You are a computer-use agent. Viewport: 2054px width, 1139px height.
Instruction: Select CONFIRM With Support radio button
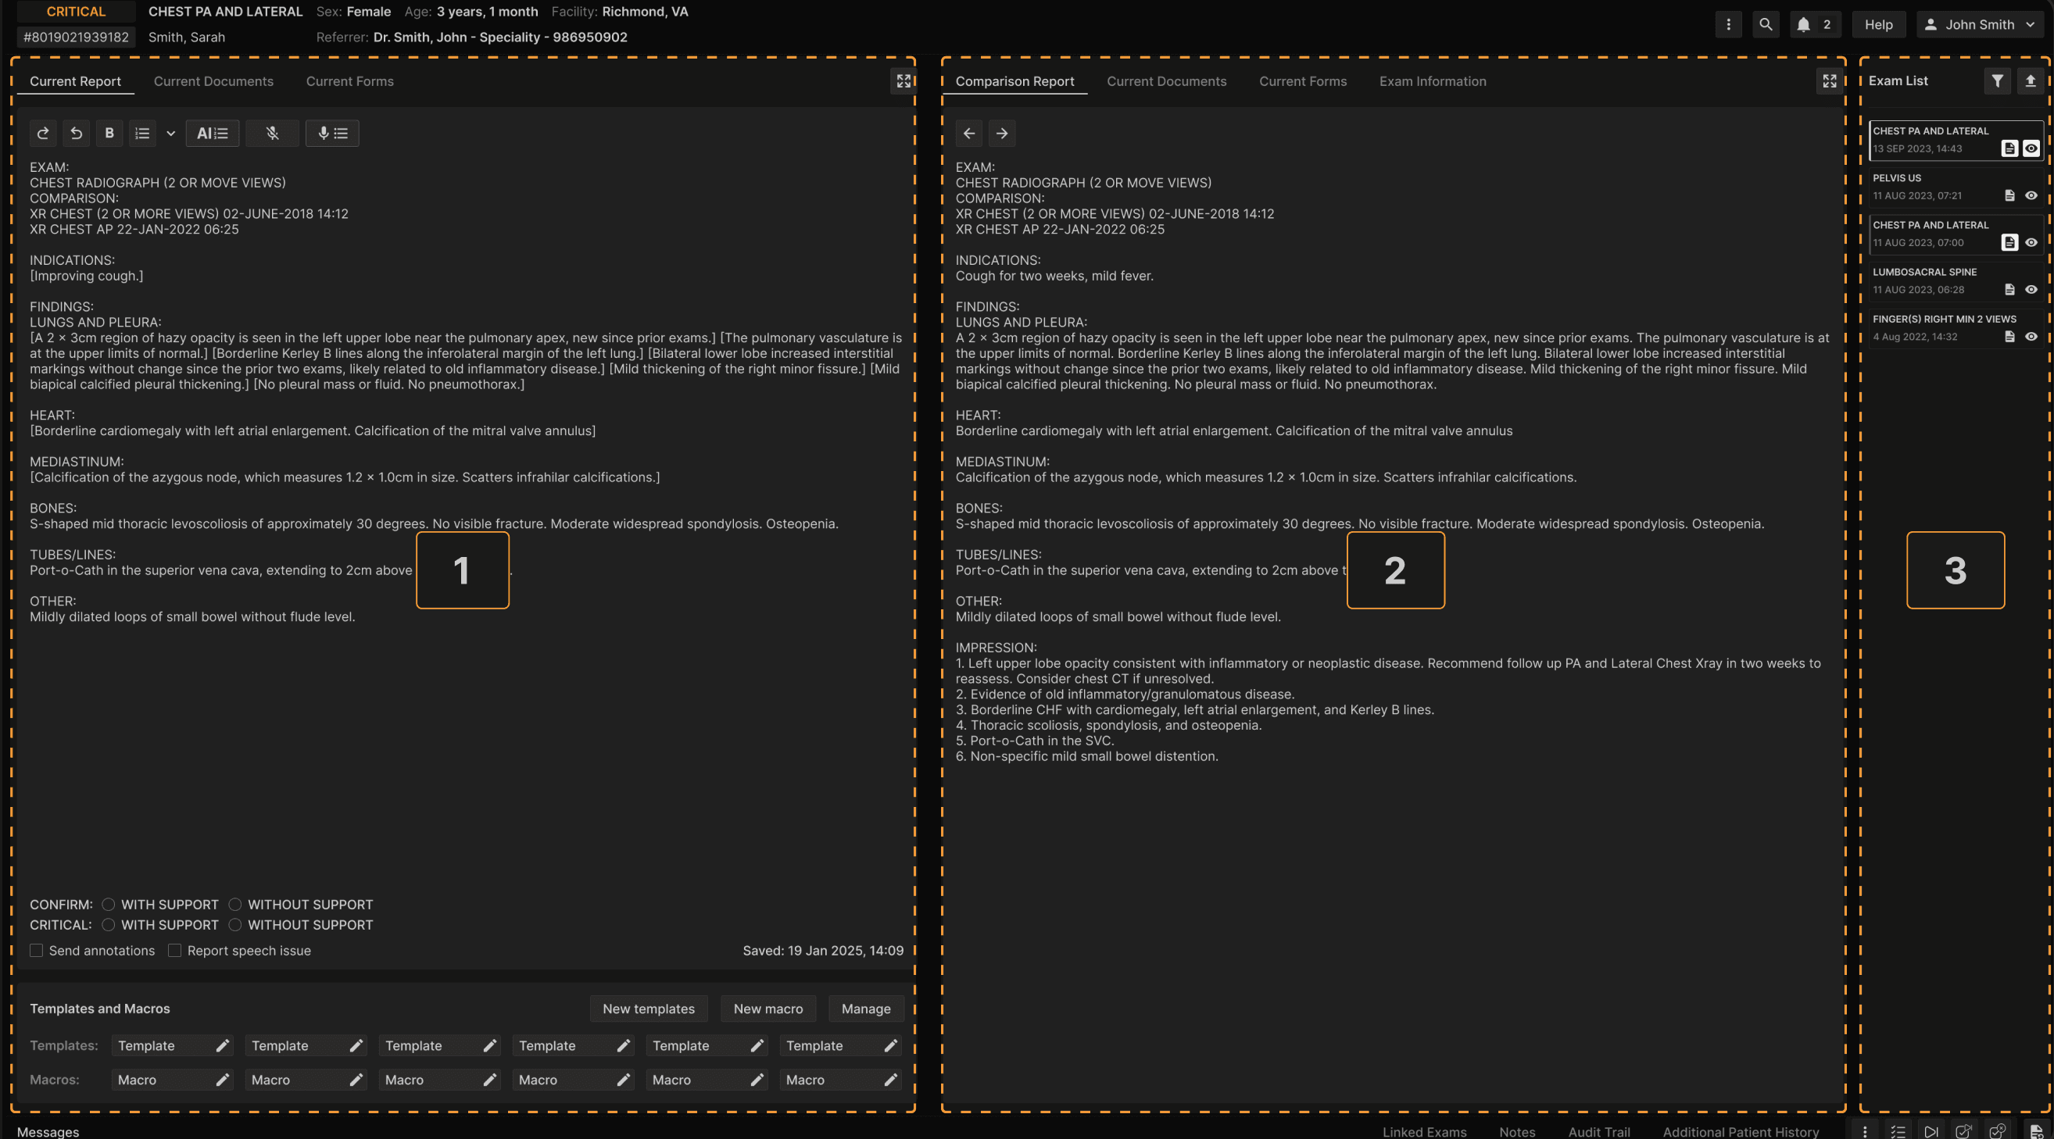click(x=109, y=904)
